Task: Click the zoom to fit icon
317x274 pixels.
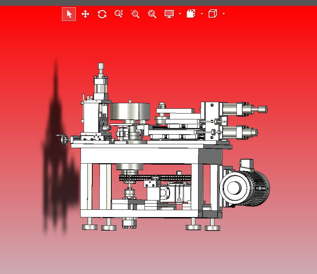Action: [x=152, y=14]
